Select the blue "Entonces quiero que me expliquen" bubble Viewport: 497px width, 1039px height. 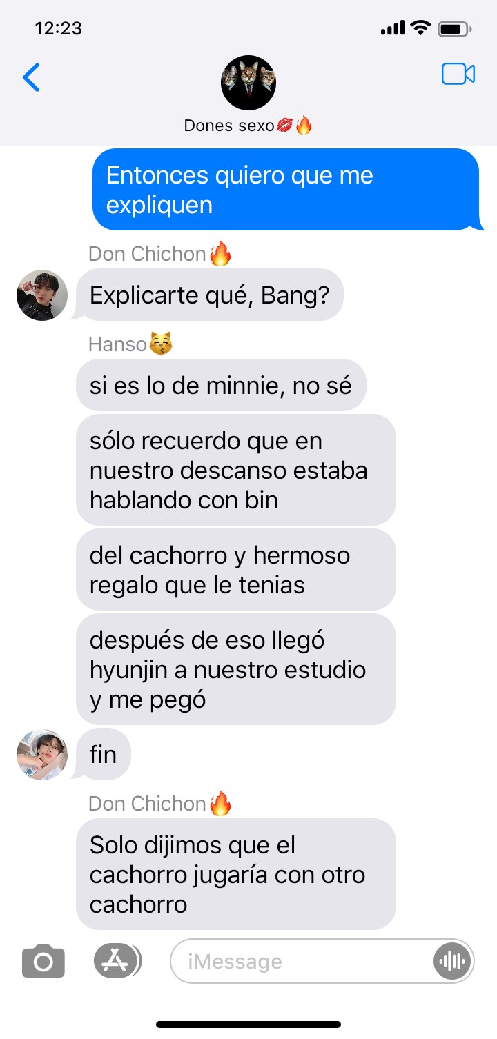(x=286, y=190)
